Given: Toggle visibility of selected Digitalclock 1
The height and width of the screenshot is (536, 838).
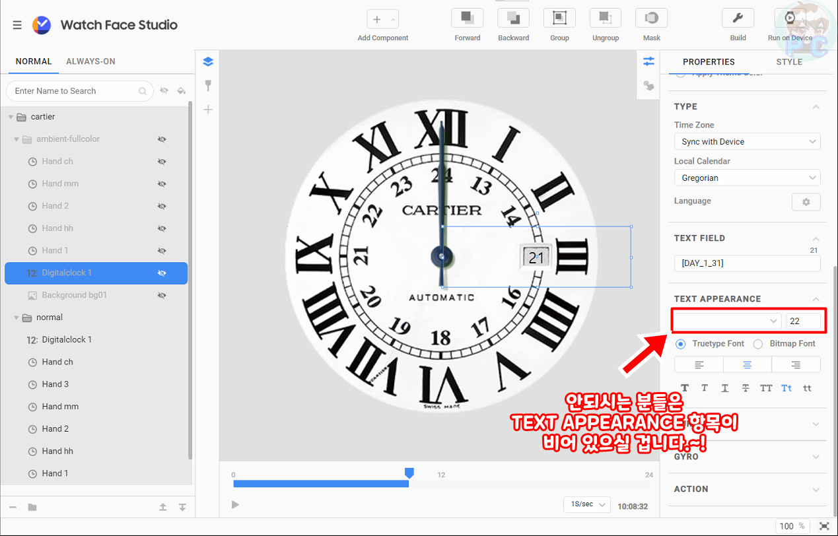Looking at the screenshot, I should coord(162,273).
